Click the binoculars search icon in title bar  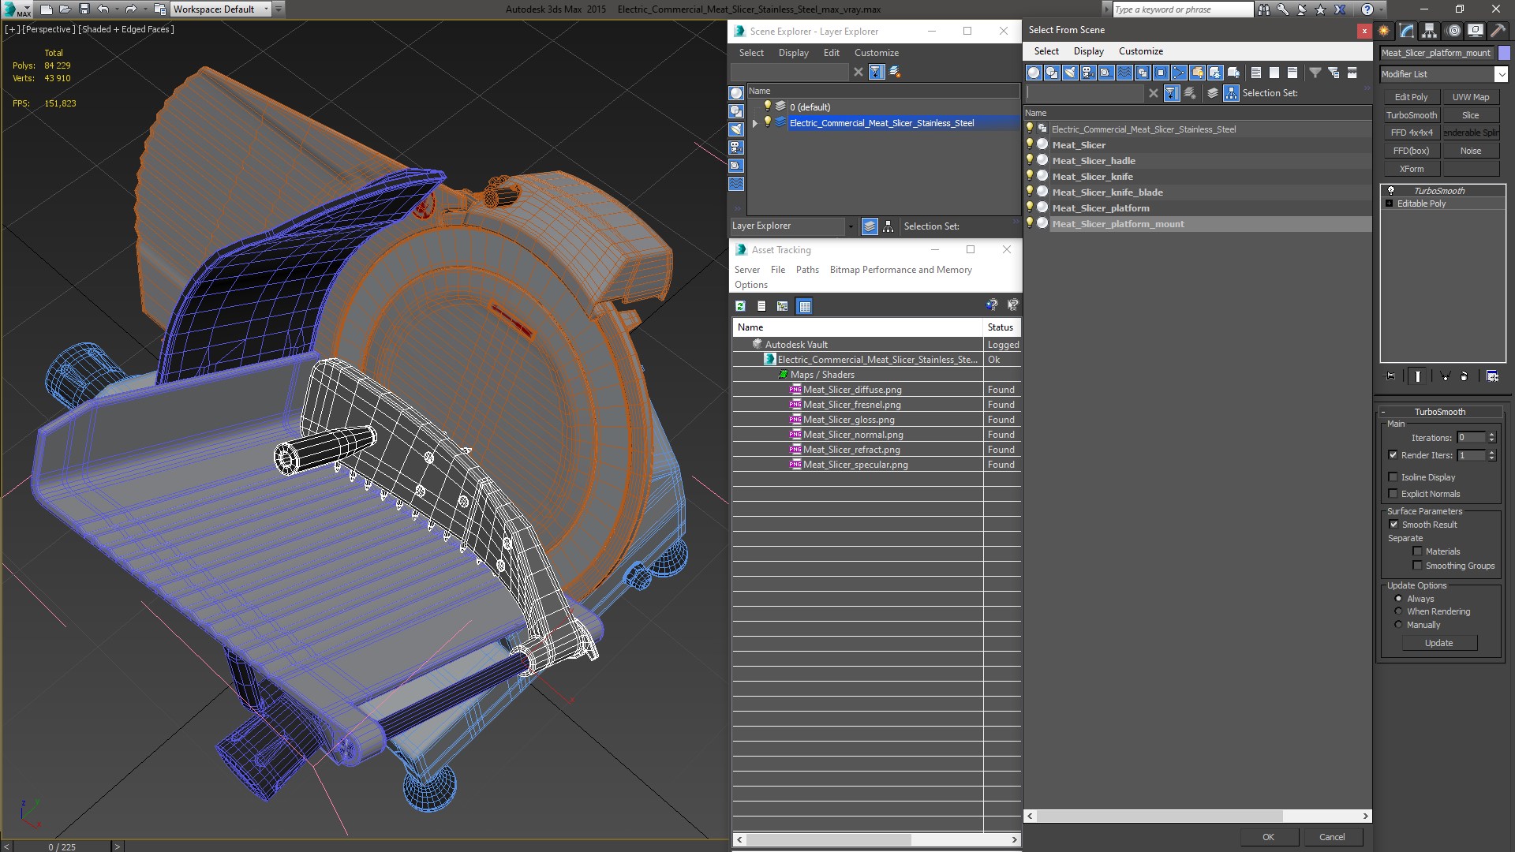(x=1264, y=9)
